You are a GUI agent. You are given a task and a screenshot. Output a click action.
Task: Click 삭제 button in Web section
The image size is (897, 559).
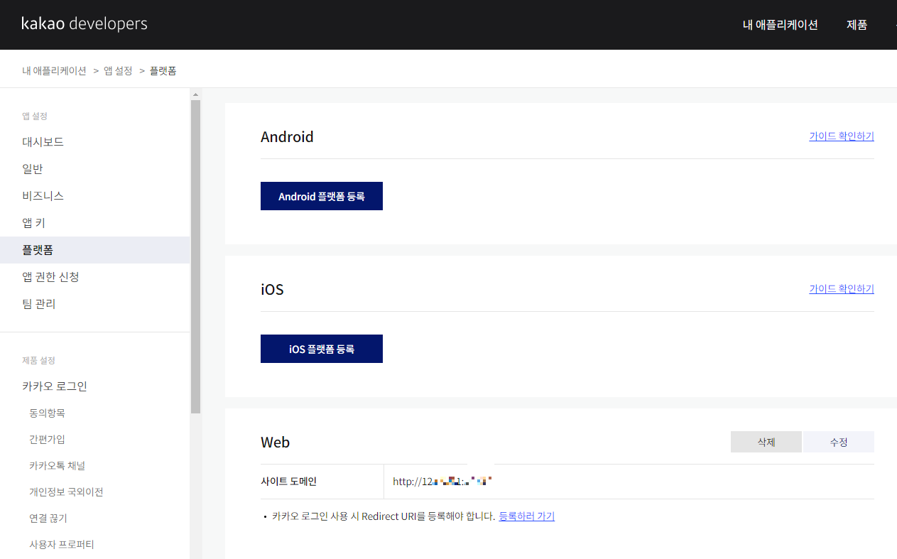pos(766,442)
